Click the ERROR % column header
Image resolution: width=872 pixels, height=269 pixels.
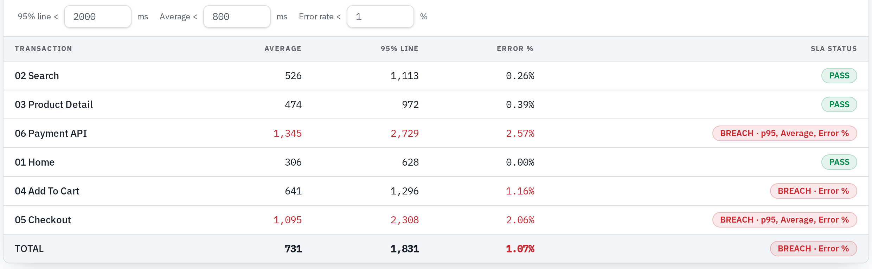click(515, 49)
